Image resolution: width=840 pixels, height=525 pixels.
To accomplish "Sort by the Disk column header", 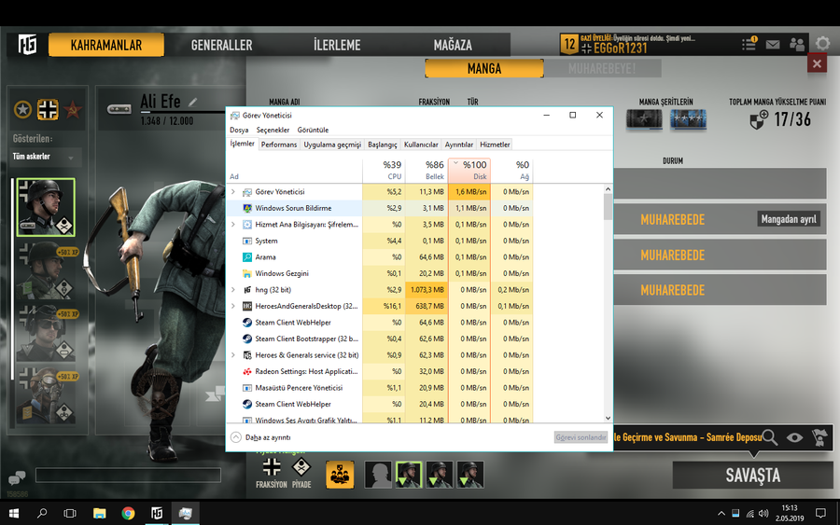I will coord(469,171).
